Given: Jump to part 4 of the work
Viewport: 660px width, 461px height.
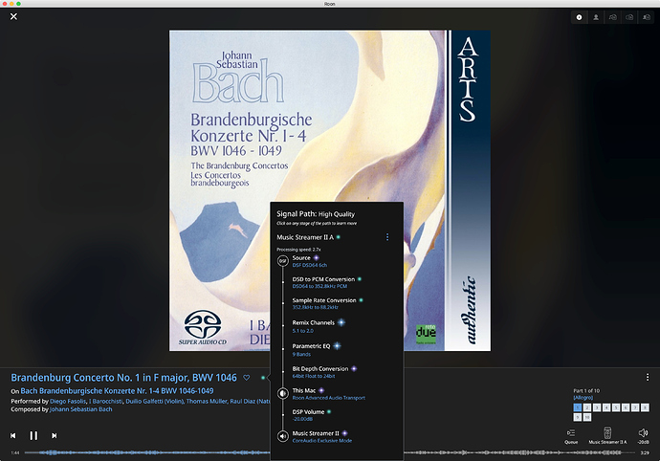Looking at the screenshot, I should [606, 407].
